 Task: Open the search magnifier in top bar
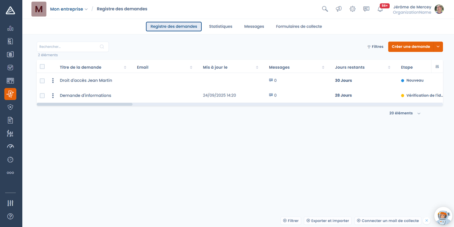pos(325,9)
